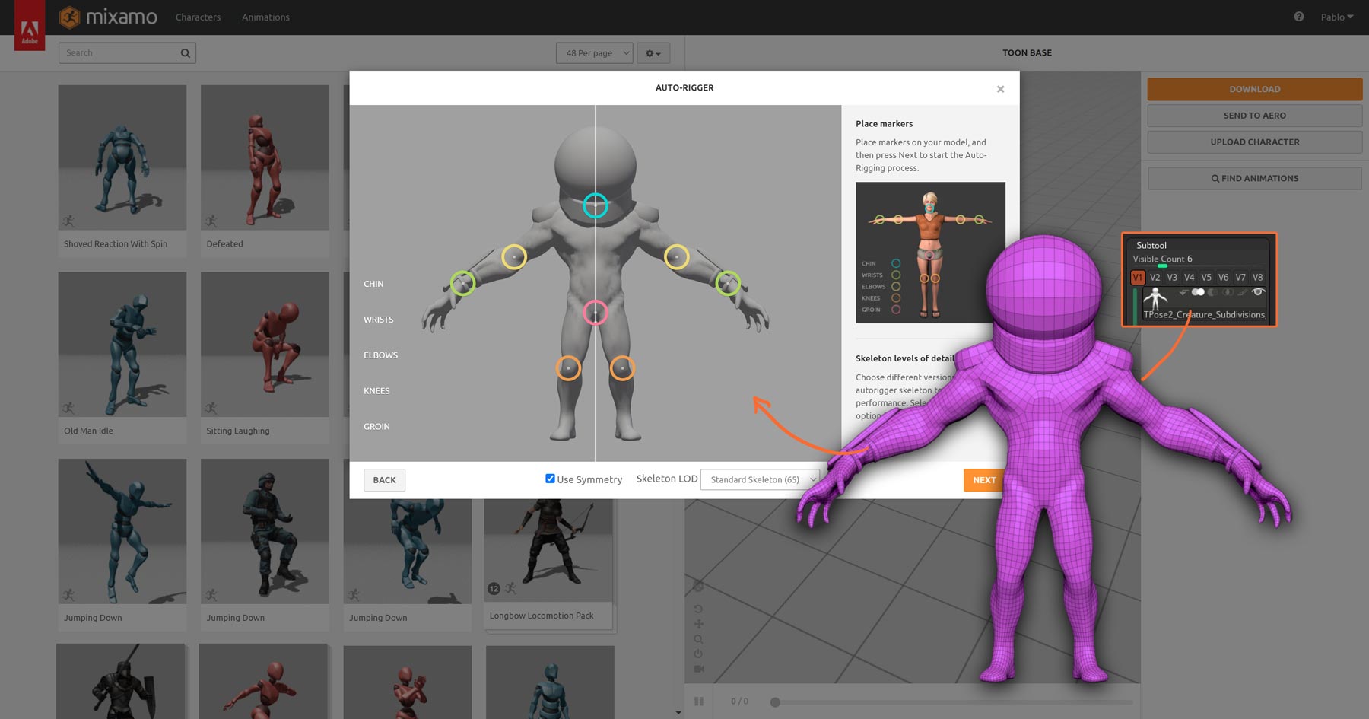This screenshot has width=1369, height=719.
Task: Click the running figure icon on Defeated card
Action: [211, 221]
